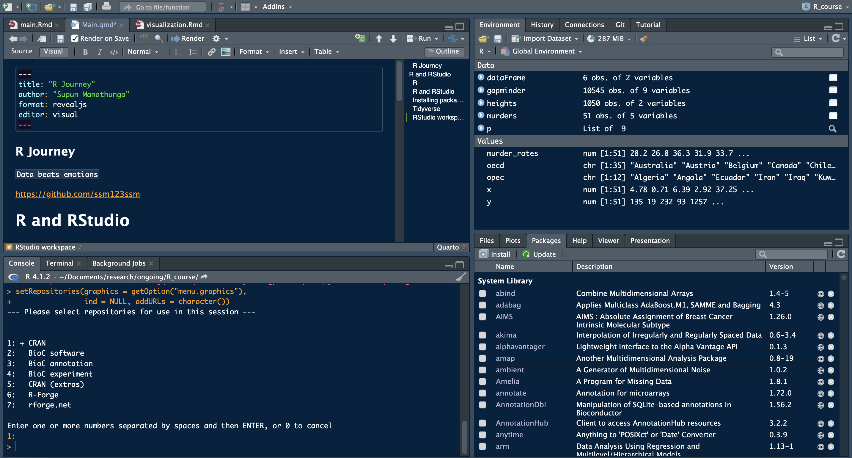Go to previous chunk with up arrow
Viewport: 852px width, 458px height.
coord(379,38)
